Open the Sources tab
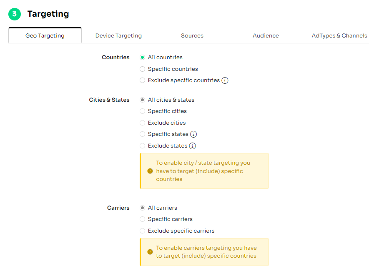 [192, 35]
